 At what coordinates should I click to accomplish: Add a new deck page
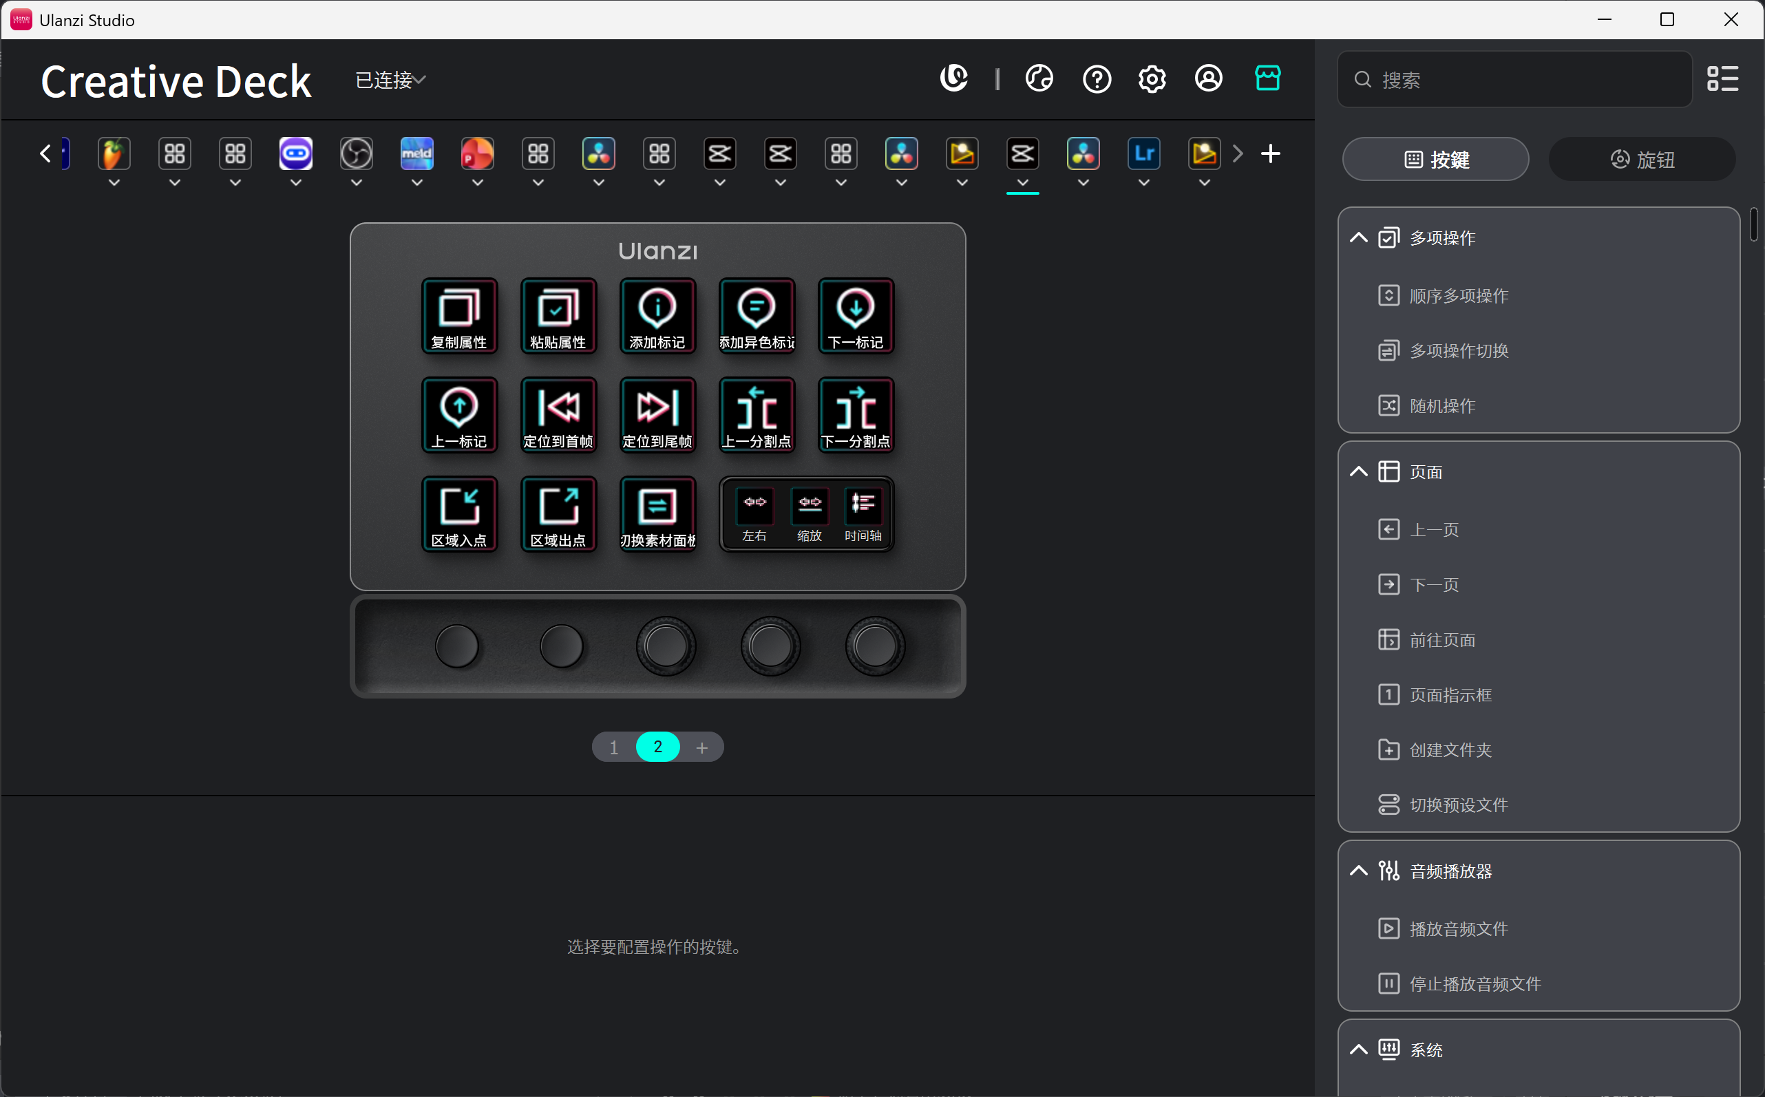tap(701, 747)
